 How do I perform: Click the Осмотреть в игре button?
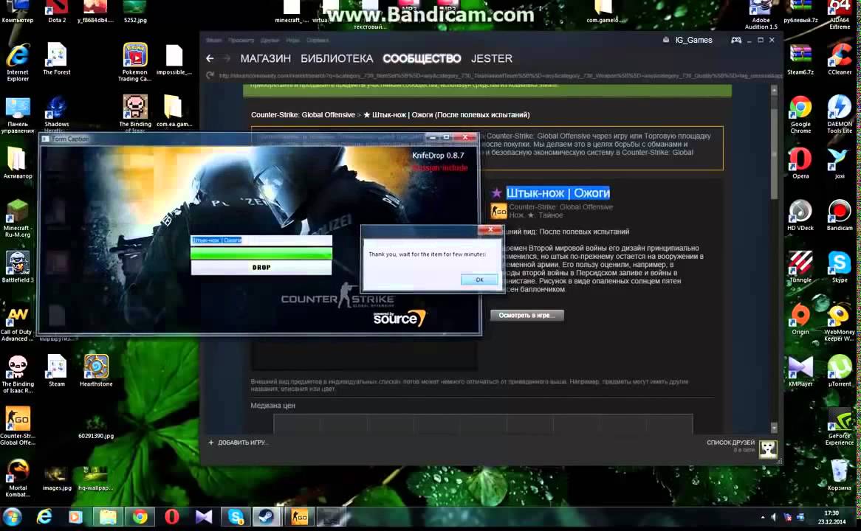(527, 315)
